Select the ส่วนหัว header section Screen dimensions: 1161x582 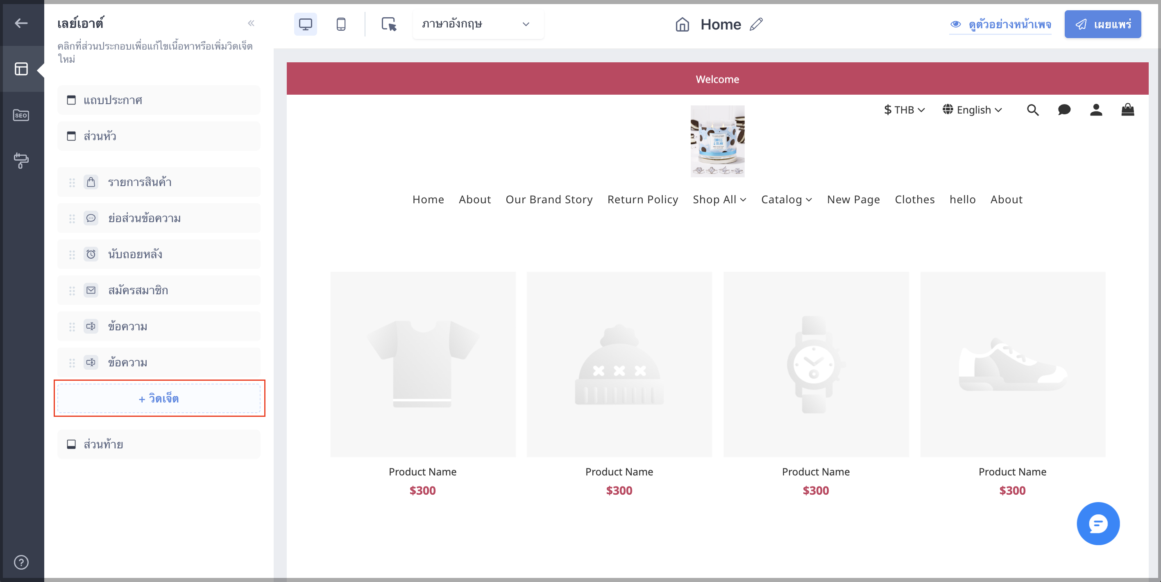(x=159, y=136)
